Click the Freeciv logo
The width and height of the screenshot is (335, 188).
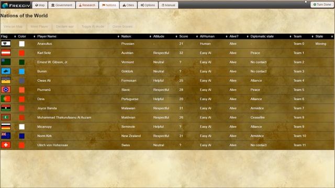(16, 5)
